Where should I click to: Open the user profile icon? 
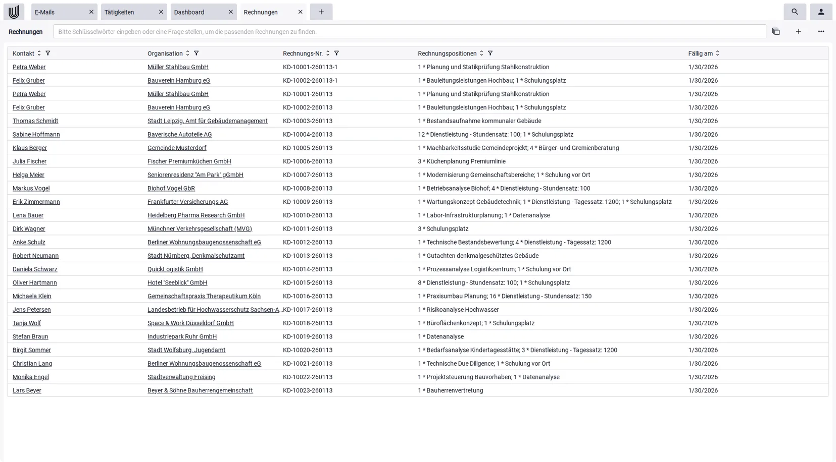(x=821, y=12)
